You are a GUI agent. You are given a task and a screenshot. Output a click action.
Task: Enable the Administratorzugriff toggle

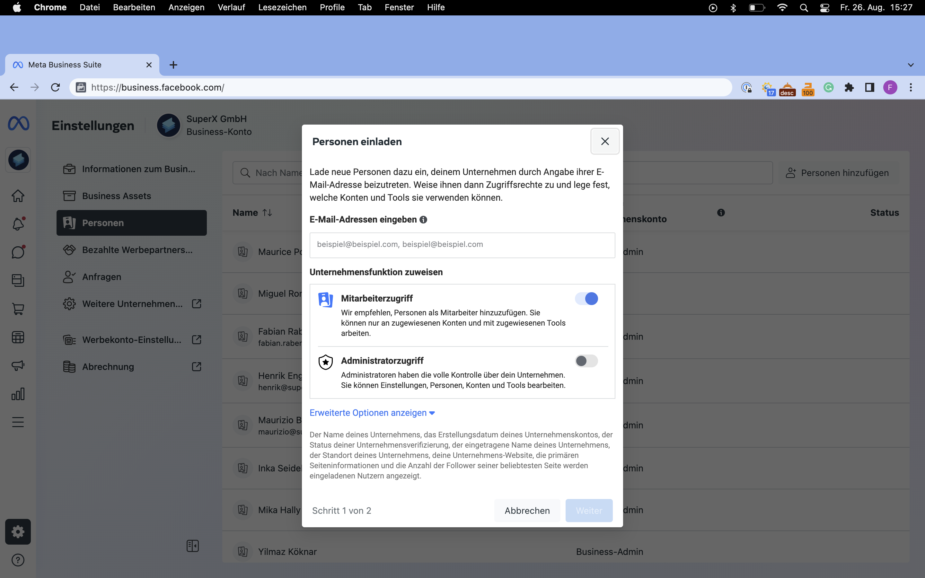pyautogui.click(x=586, y=361)
